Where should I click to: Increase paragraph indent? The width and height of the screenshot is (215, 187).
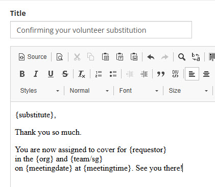point(144,74)
